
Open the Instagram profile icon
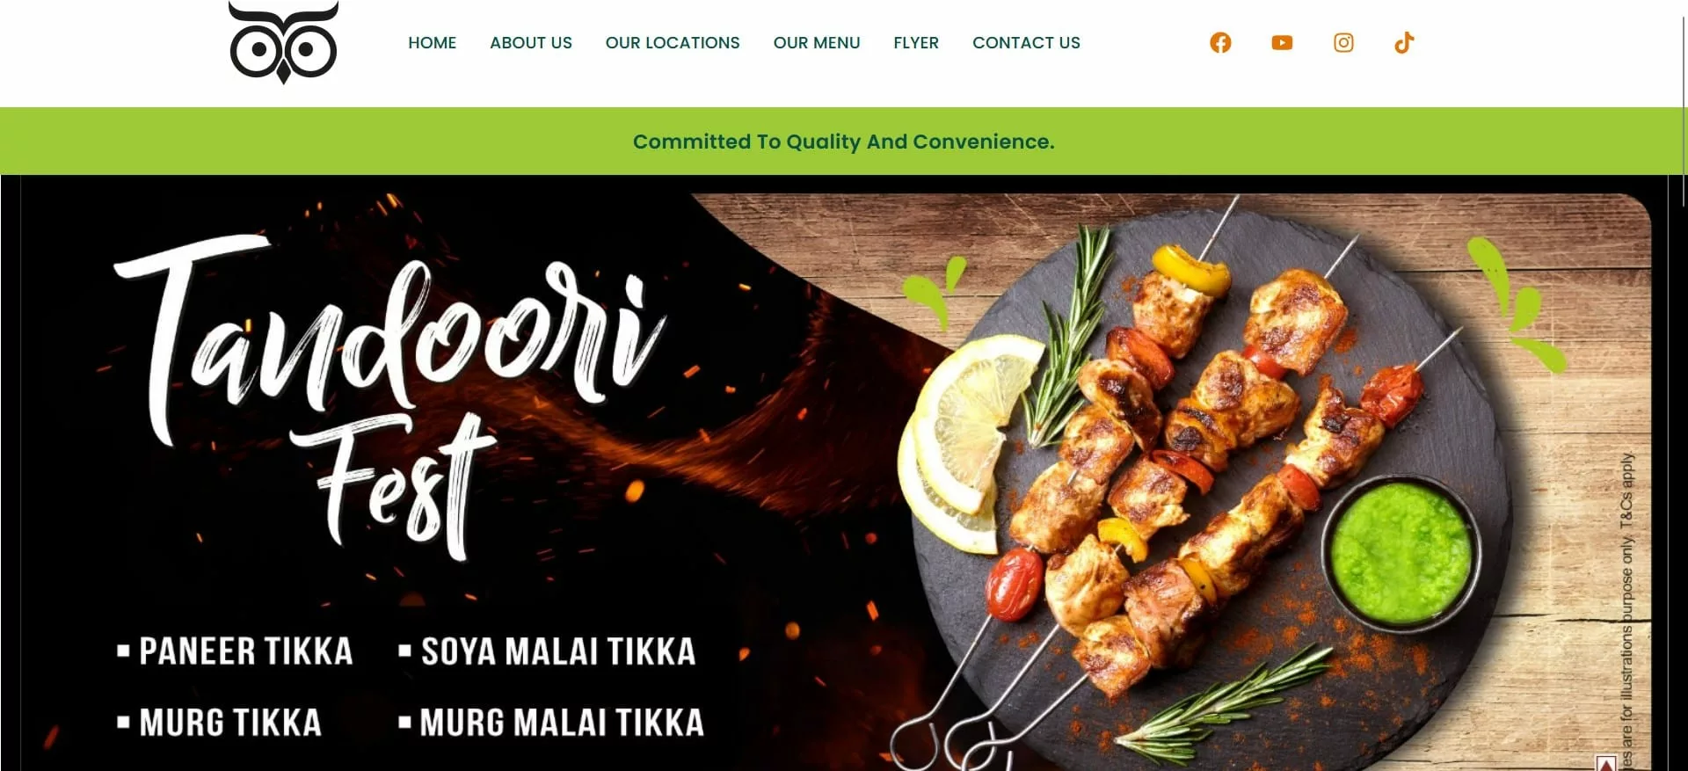click(x=1343, y=42)
